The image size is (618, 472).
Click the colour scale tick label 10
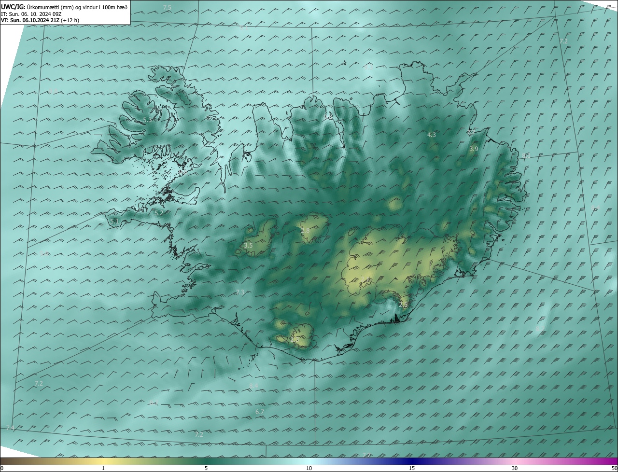[309, 468]
